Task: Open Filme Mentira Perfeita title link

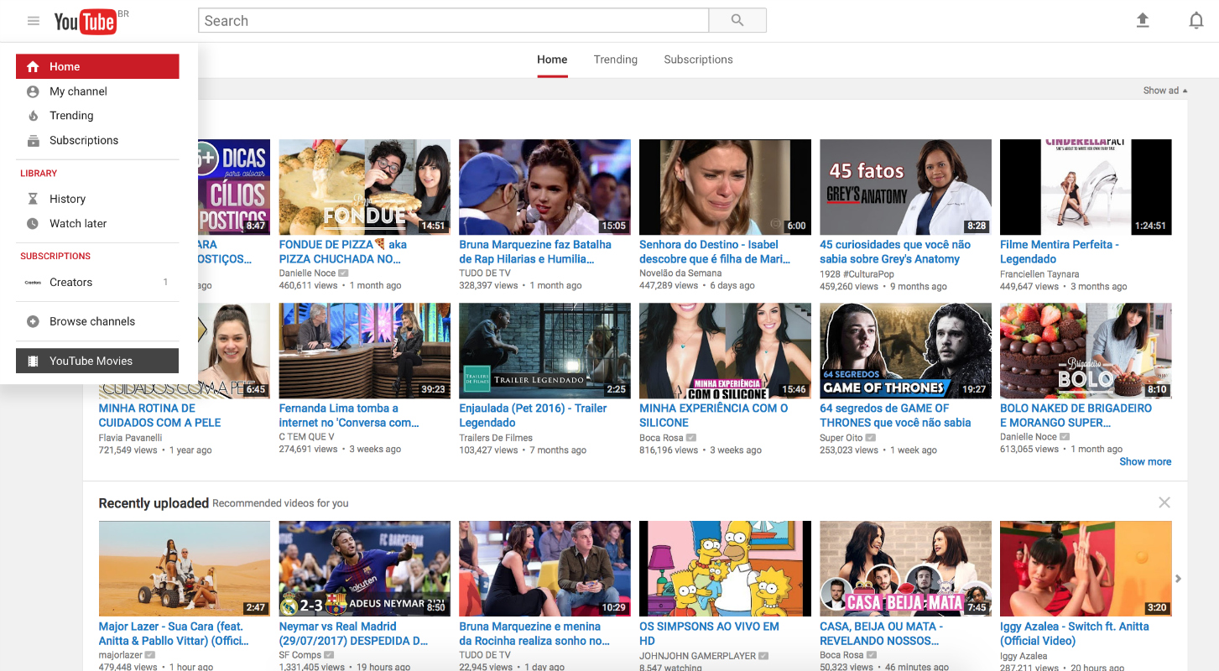Action: click(1060, 252)
